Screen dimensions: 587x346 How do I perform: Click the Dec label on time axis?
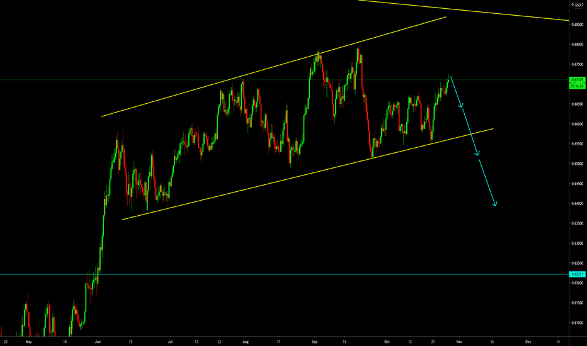(528, 342)
